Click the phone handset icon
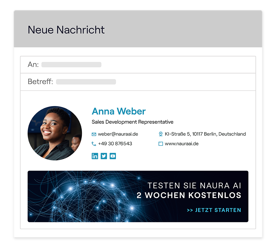This screenshot has width=276, height=248. coord(94,144)
